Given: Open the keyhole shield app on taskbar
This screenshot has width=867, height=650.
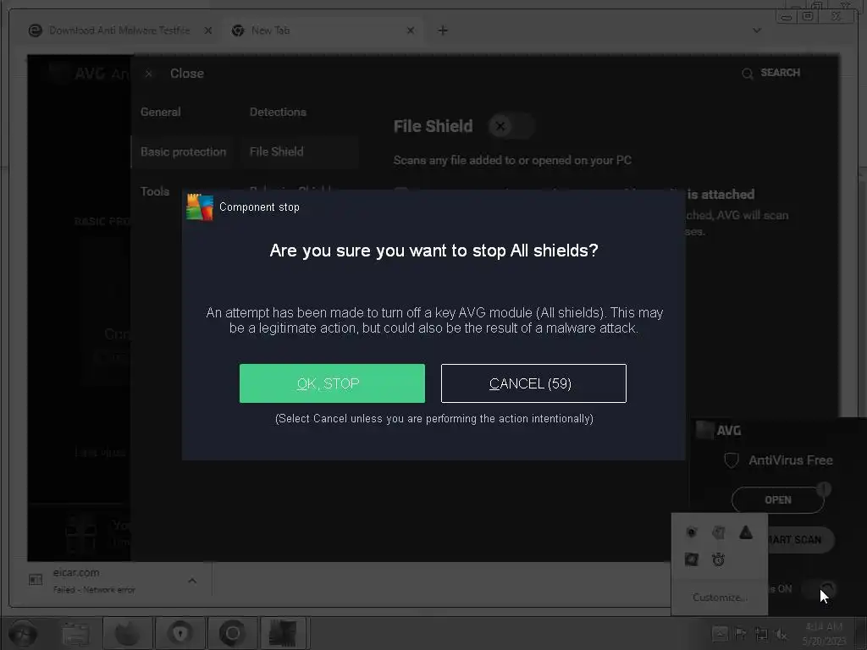Looking at the screenshot, I should [x=180, y=633].
